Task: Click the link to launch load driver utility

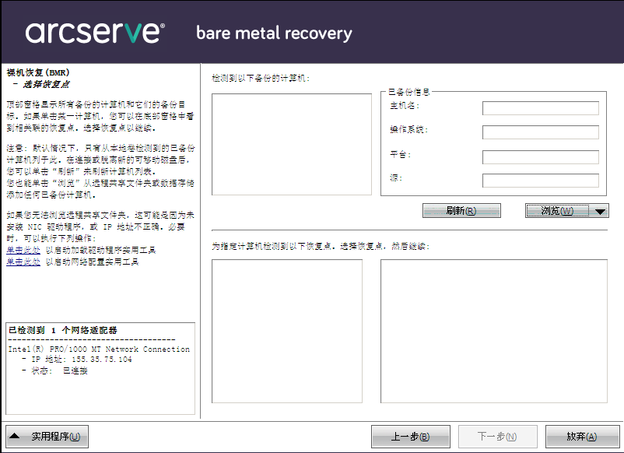Action: (23, 250)
